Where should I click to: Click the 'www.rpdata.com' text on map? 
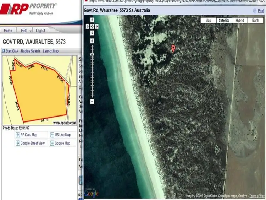click(65, 123)
